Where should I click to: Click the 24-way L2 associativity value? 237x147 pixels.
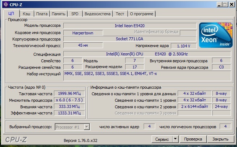click(x=221, y=106)
